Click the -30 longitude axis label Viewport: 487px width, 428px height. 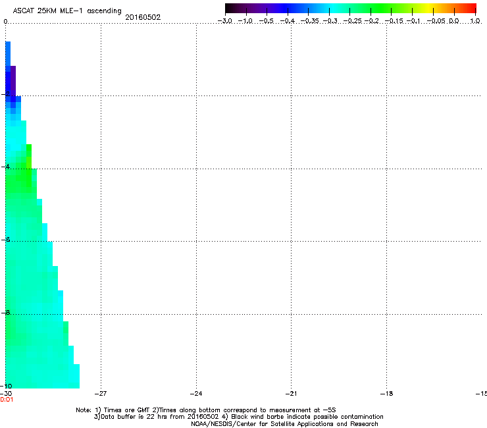pyautogui.click(x=6, y=394)
